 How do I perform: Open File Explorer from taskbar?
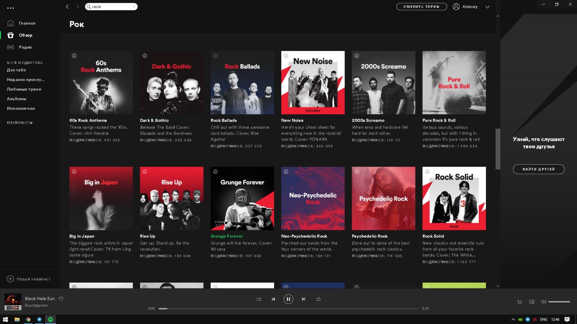pos(17,319)
